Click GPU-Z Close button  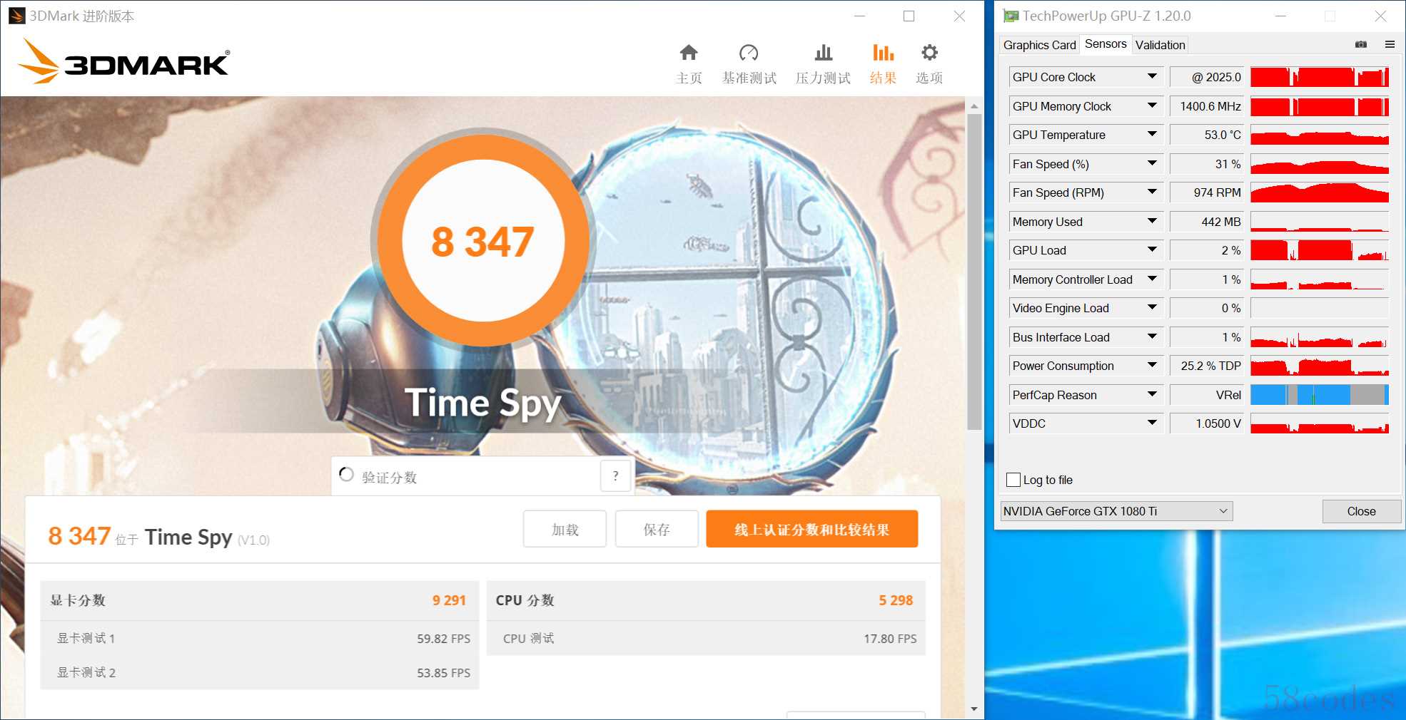1361,511
